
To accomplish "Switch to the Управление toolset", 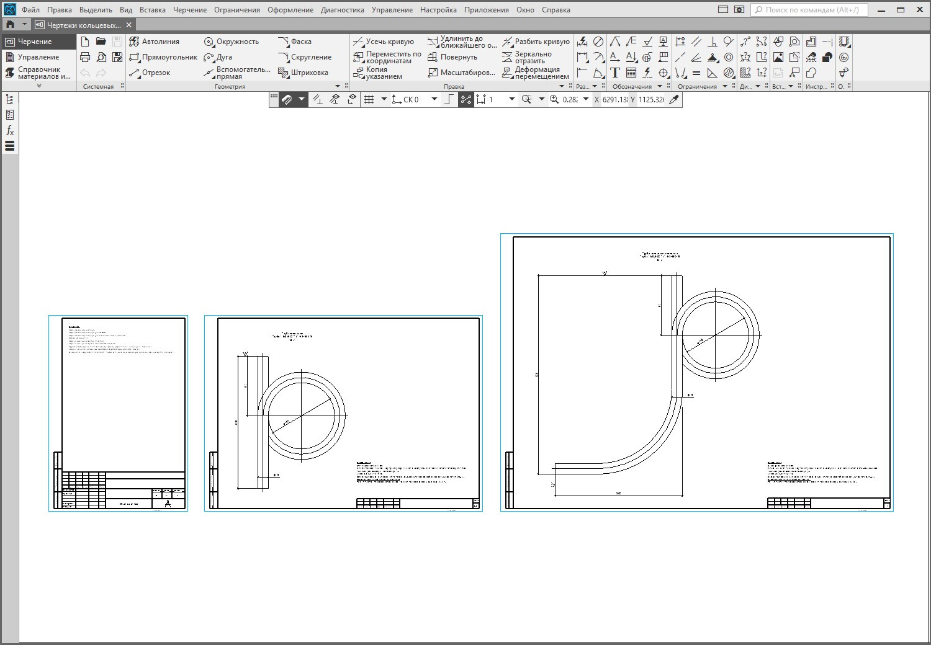I will pos(38,57).
